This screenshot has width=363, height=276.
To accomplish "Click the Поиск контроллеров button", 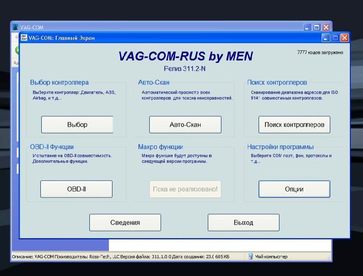I will pyautogui.click(x=294, y=124).
